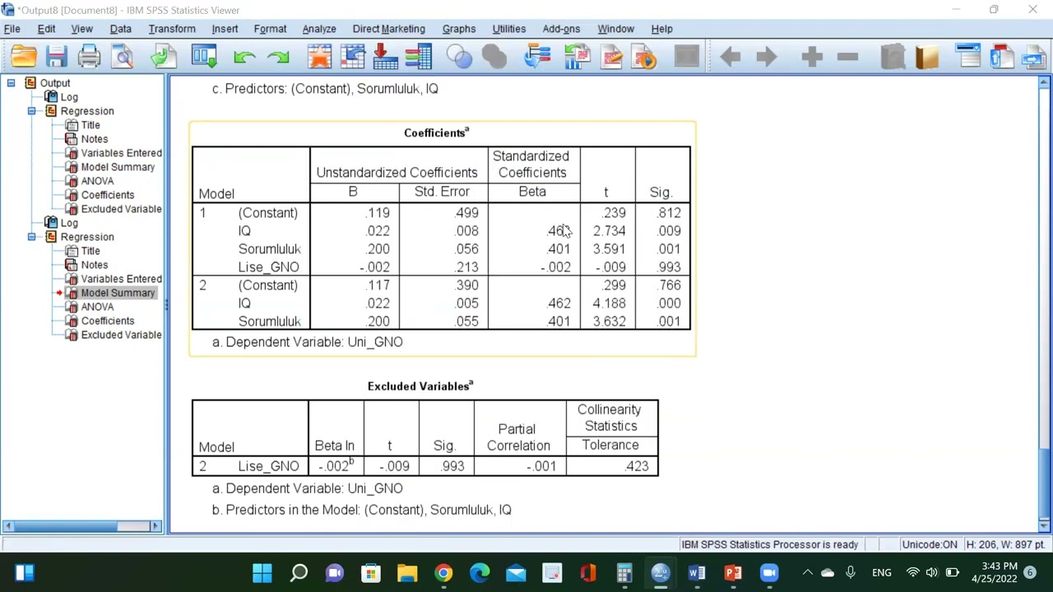This screenshot has width=1053, height=592.
Task: Open the Utilities menu
Action: click(509, 29)
